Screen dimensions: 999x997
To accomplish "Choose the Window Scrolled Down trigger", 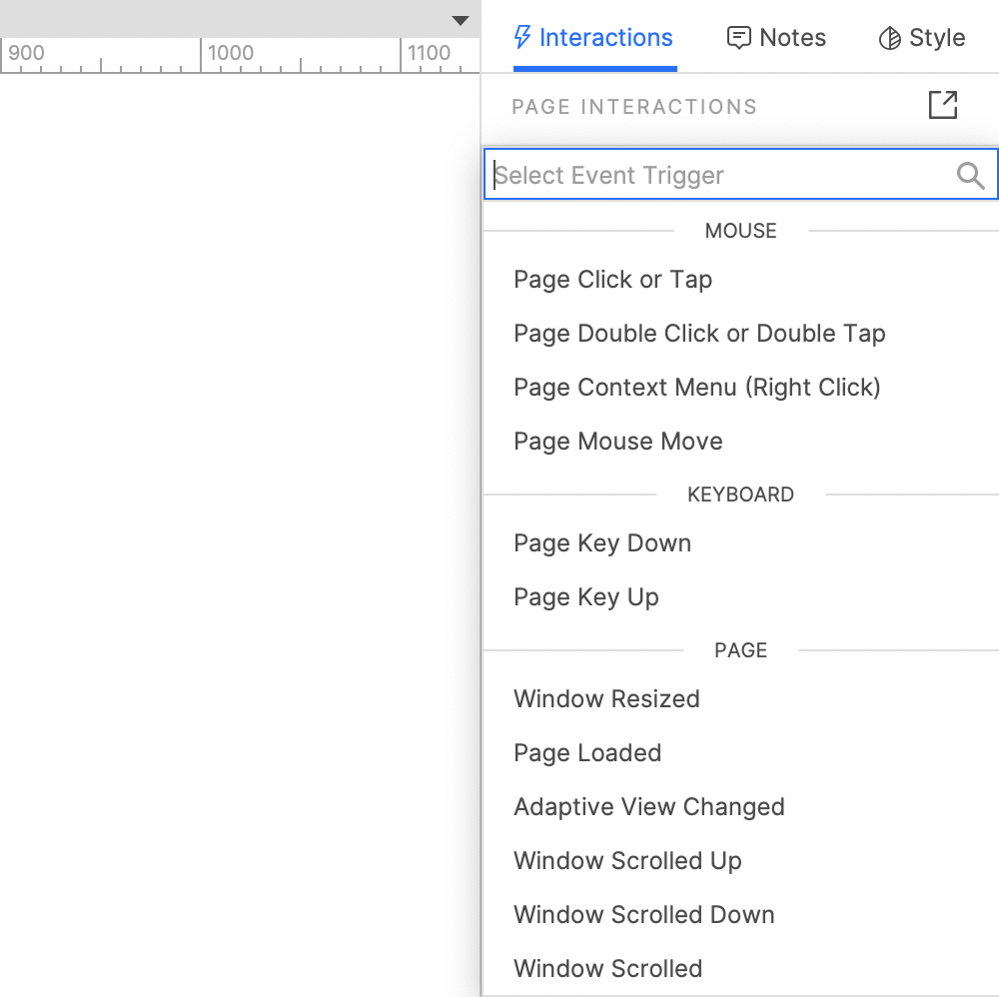I will tap(643, 914).
